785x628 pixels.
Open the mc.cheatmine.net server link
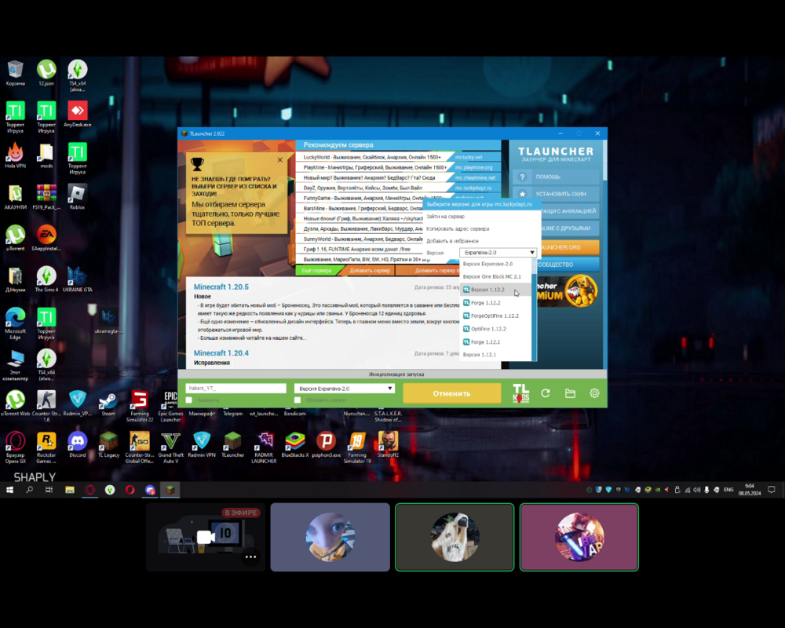[x=475, y=177]
